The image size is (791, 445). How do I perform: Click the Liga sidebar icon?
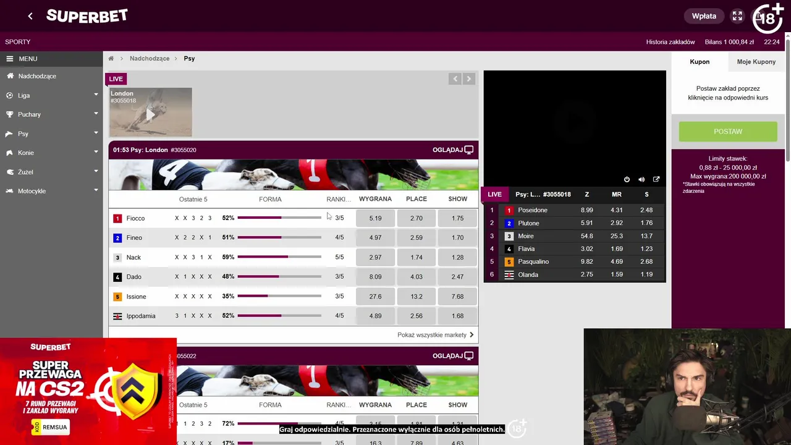tap(10, 95)
